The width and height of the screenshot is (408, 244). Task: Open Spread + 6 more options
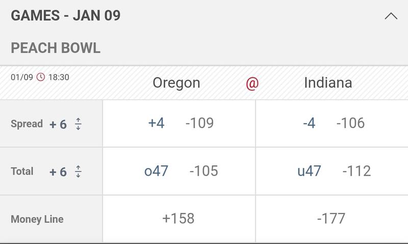pyautogui.click(x=58, y=124)
